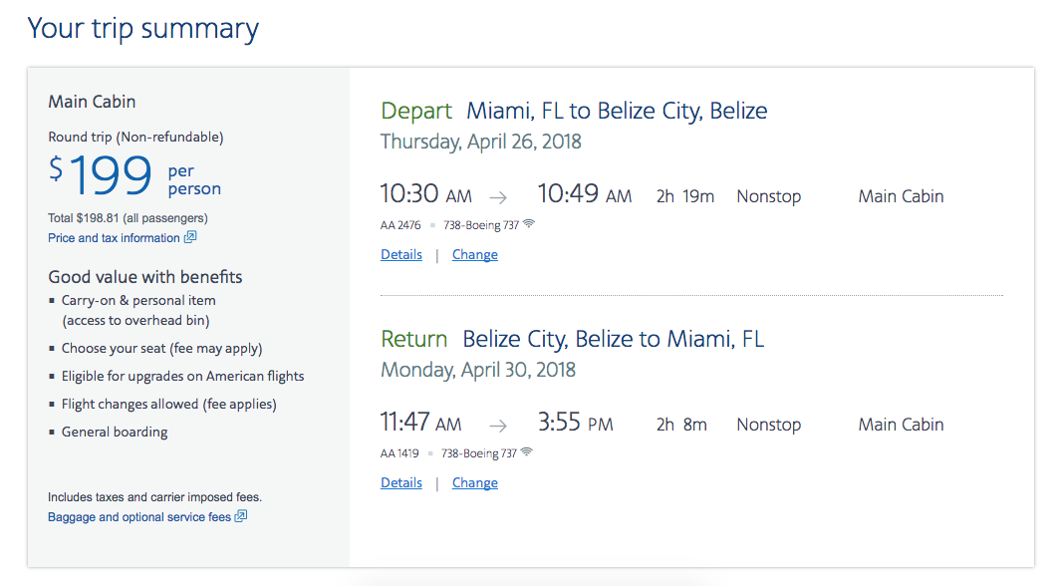Click the $199 per person price
The width and height of the screenshot is (1057, 586).
[x=134, y=175]
